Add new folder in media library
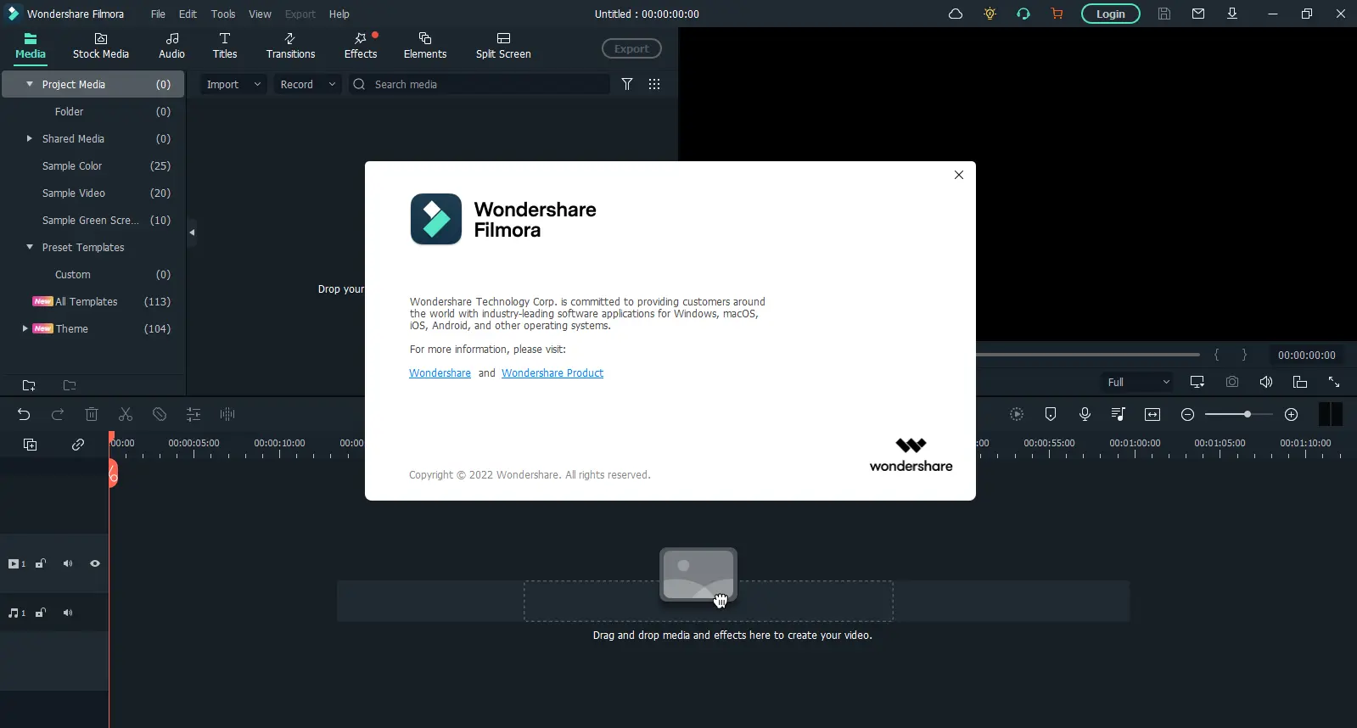Screen dimensions: 1357x728 click(29, 385)
